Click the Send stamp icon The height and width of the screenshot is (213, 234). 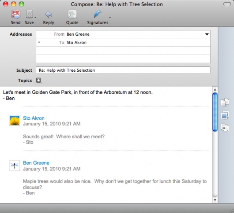coord(15,14)
